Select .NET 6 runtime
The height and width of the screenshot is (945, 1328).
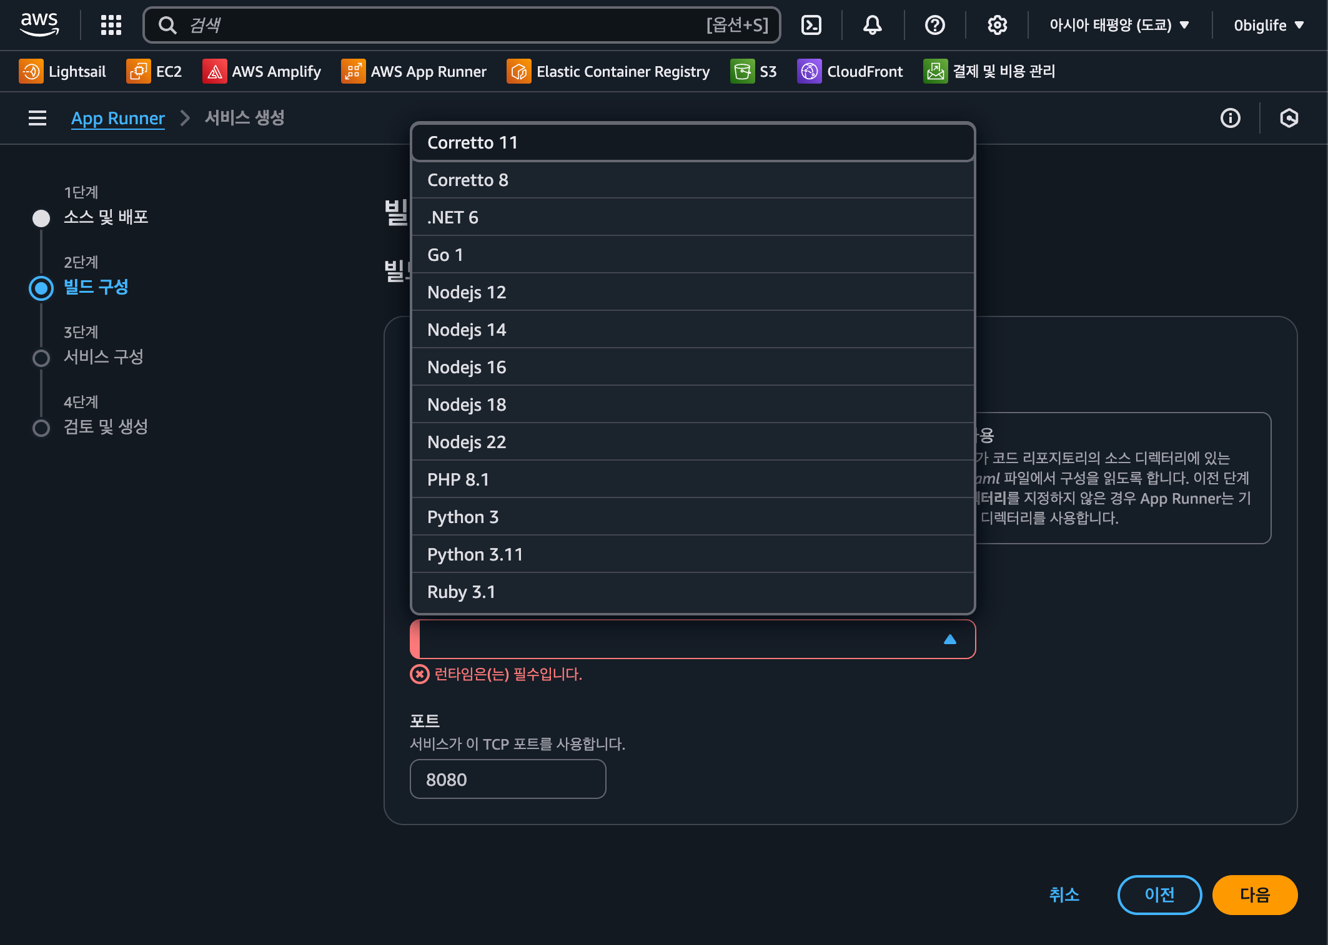click(693, 217)
